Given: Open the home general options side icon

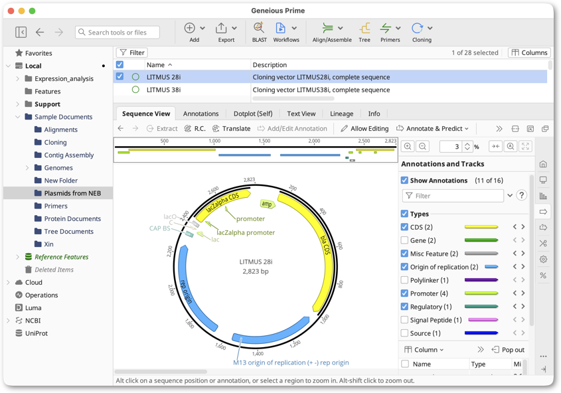Looking at the screenshot, I should point(543,164).
